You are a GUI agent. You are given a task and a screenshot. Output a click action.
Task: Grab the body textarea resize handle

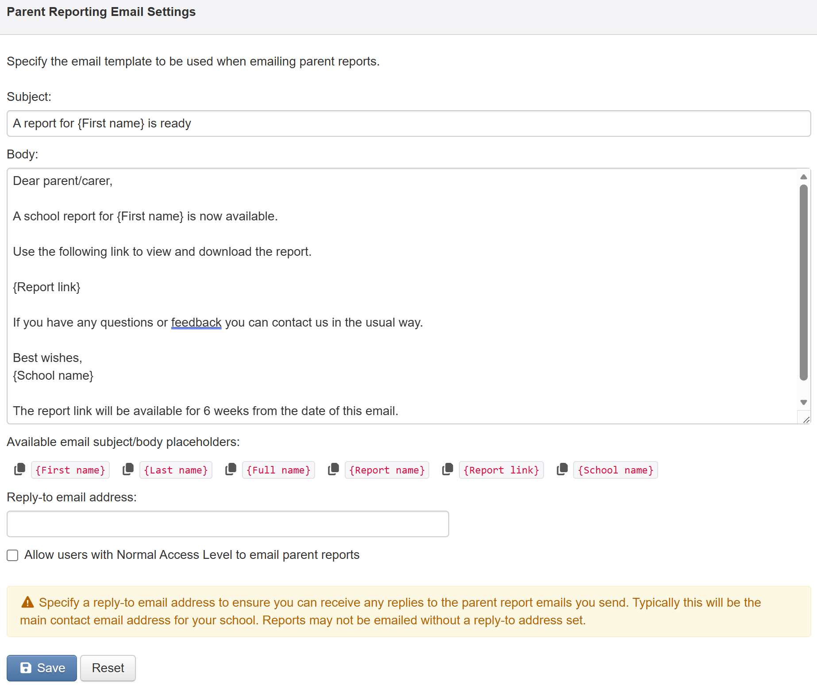[806, 419]
